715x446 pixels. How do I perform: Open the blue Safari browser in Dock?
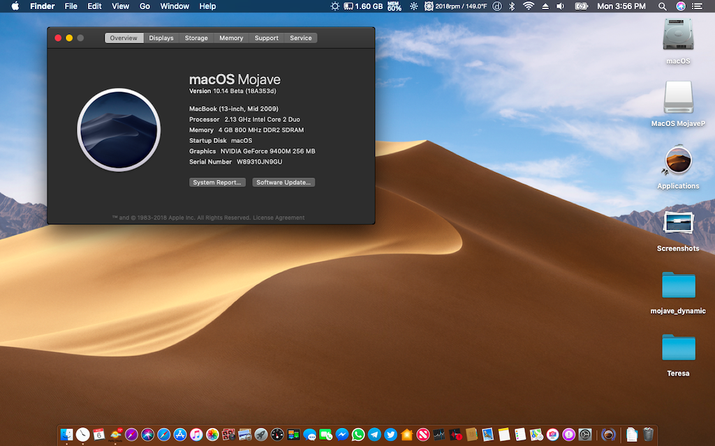point(163,435)
